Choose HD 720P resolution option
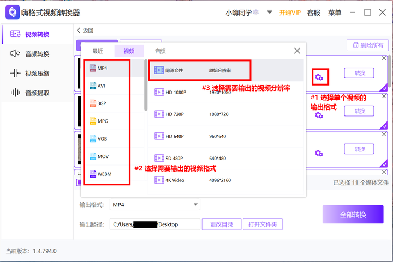The height and width of the screenshot is (262, 393). click(225, 114)
